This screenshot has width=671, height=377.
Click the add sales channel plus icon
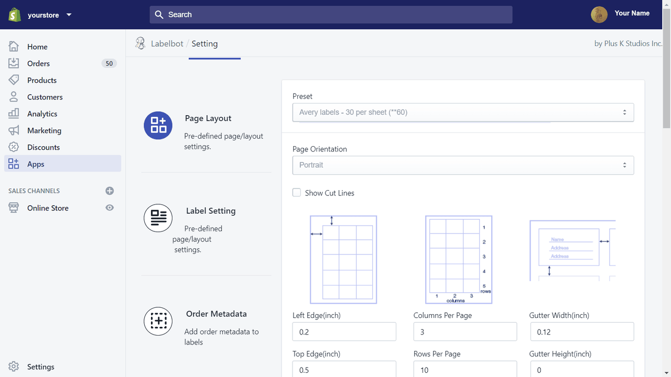[x=110, y=191]
